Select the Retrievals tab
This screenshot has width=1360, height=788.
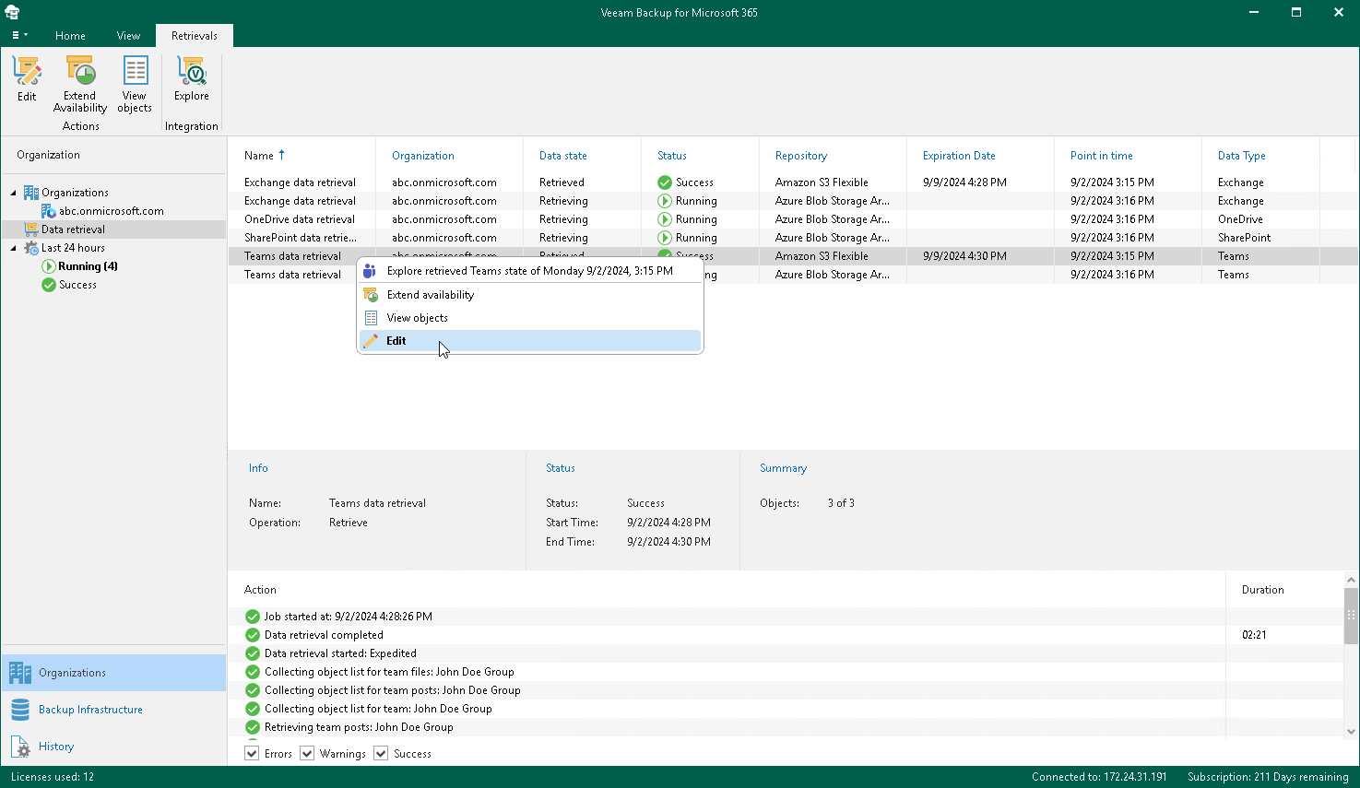tap(195, 36)
